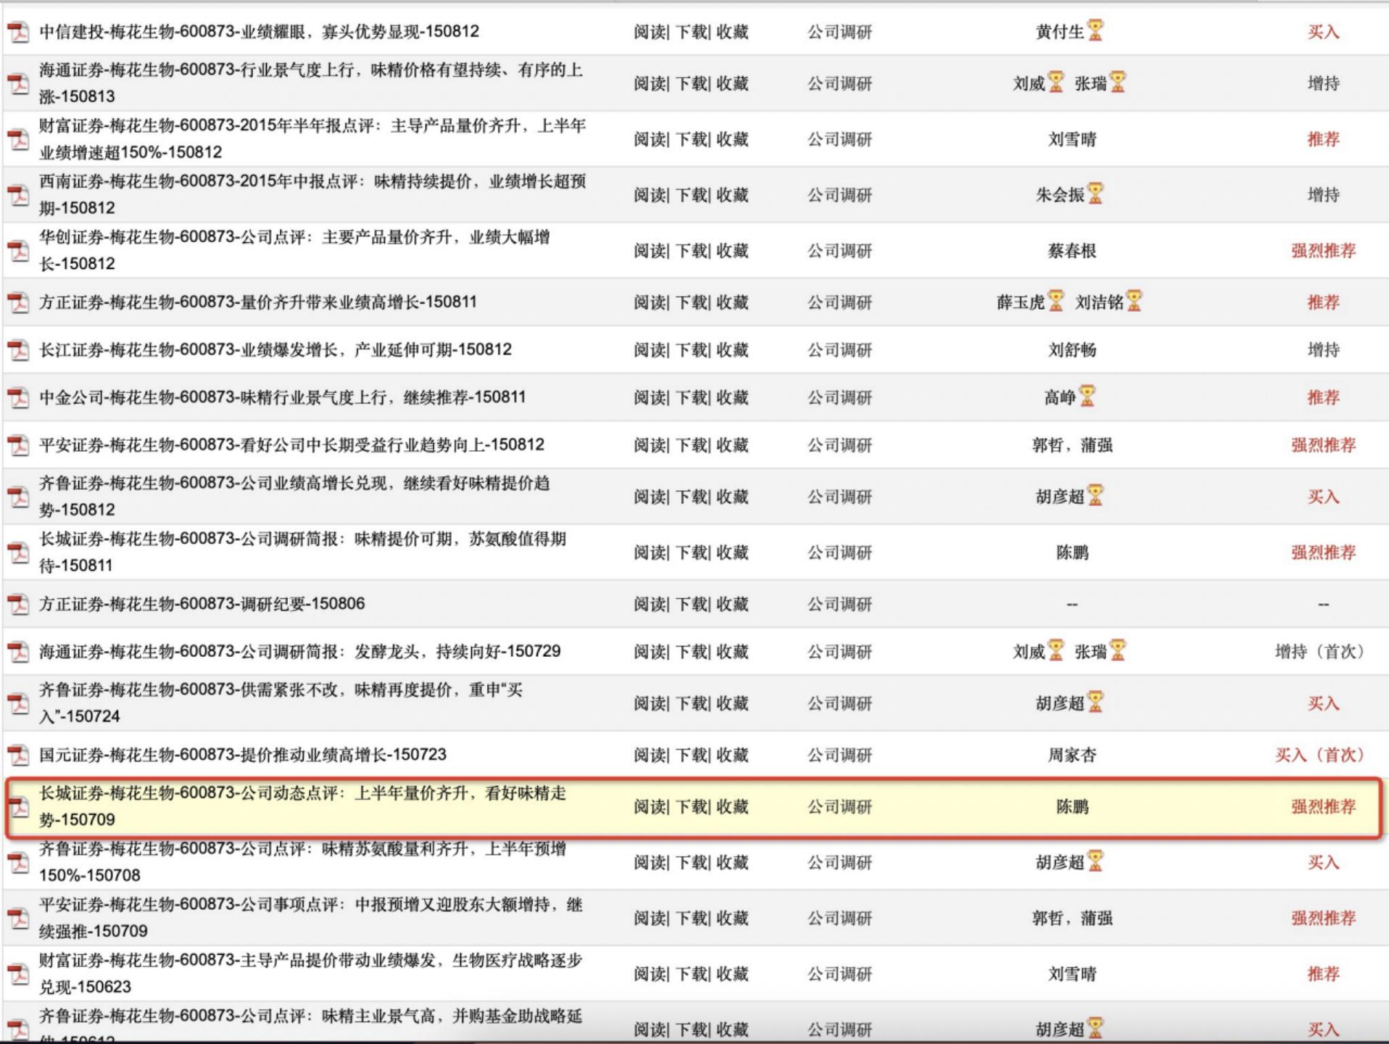Open the 中信建投 业绩耀眼 report title
Viewport: 1389px width, 1044px height.
tap(260, 32)
